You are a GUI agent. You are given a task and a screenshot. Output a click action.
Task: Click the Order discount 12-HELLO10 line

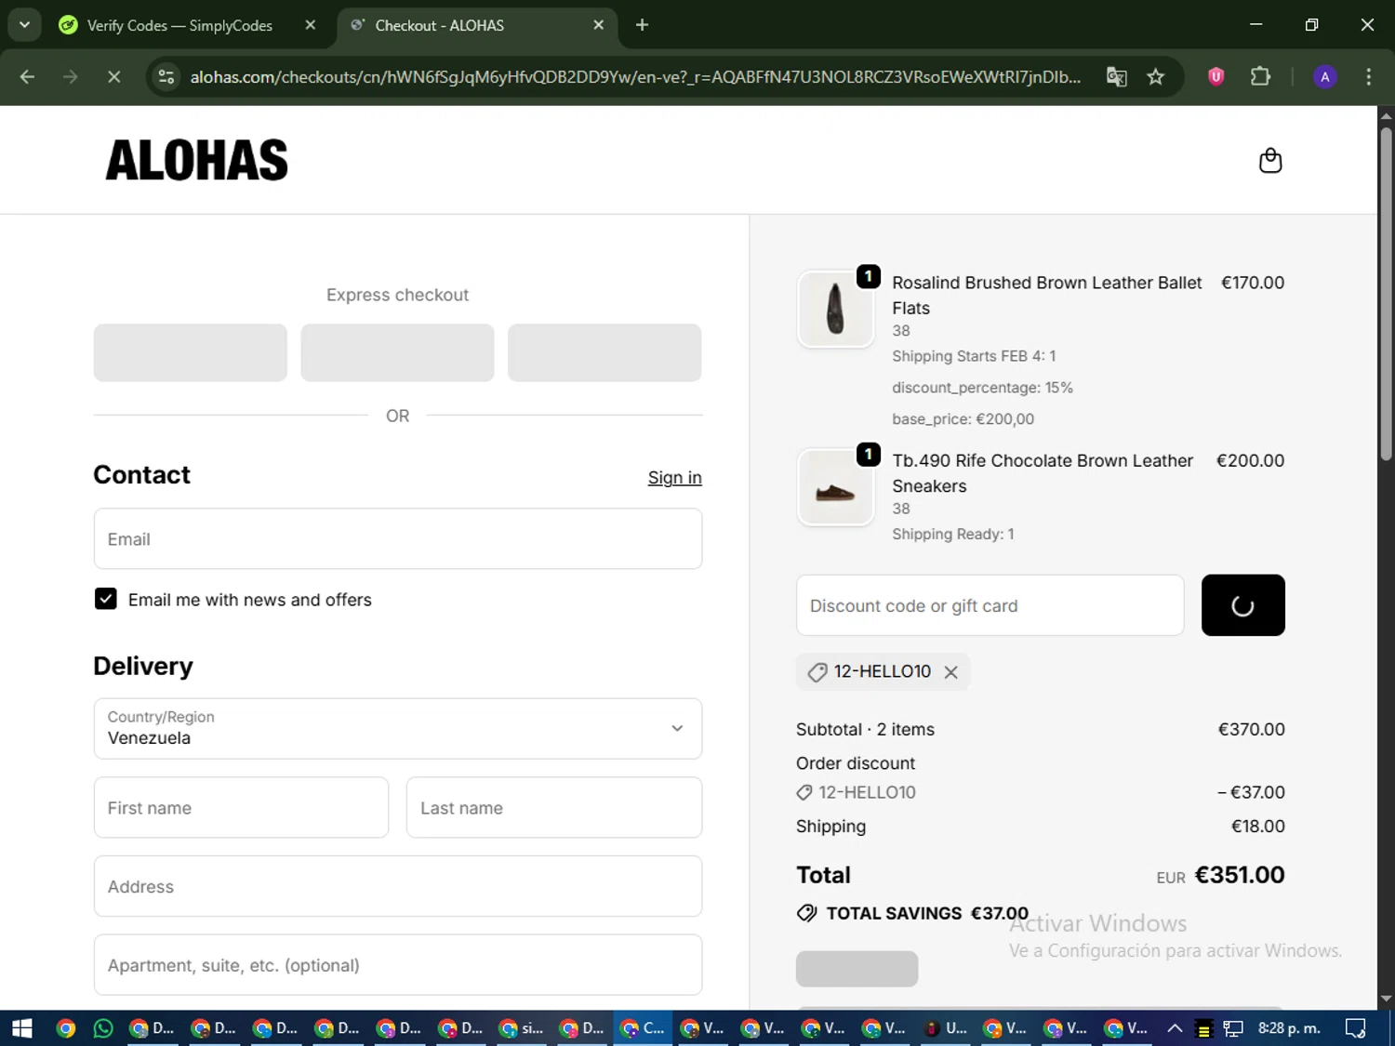1040,792
